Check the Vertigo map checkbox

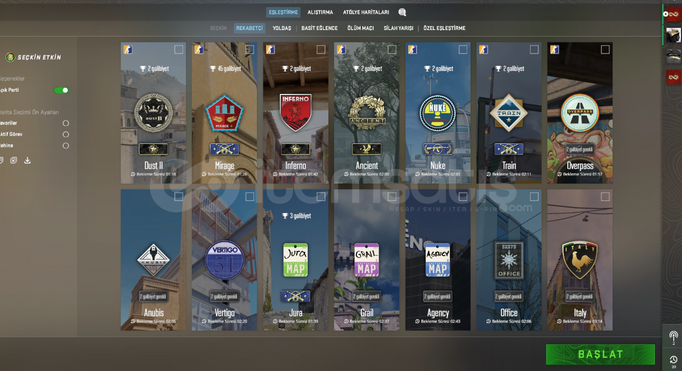tap(250, 197)
